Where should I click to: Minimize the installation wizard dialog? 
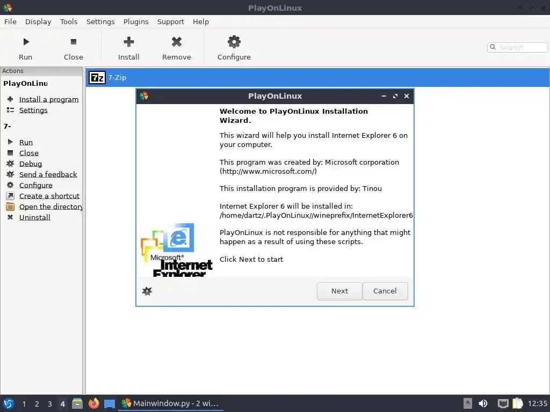click(383, 96)
